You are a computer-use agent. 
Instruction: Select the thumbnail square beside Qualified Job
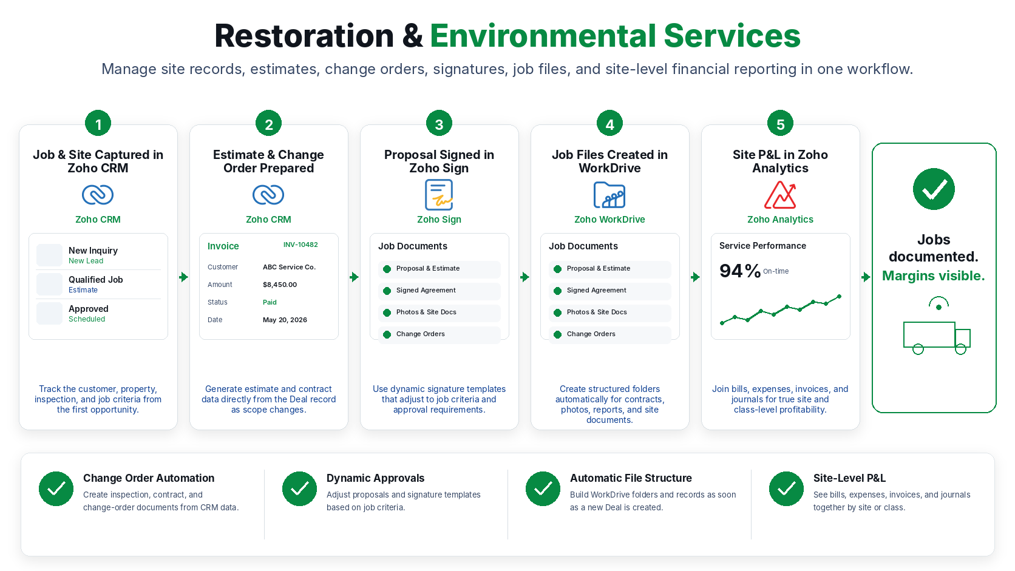pyautogui.click(x=49, y=284)
